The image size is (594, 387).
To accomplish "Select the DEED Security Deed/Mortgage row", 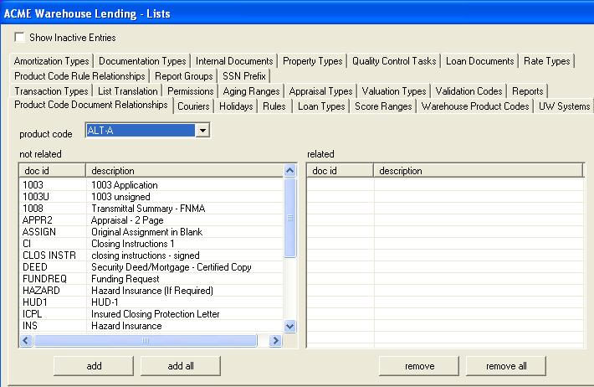I will [151, 267].
